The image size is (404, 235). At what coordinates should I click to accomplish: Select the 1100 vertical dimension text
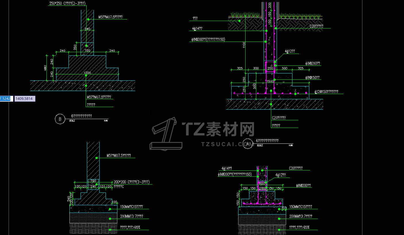(244, 45)
